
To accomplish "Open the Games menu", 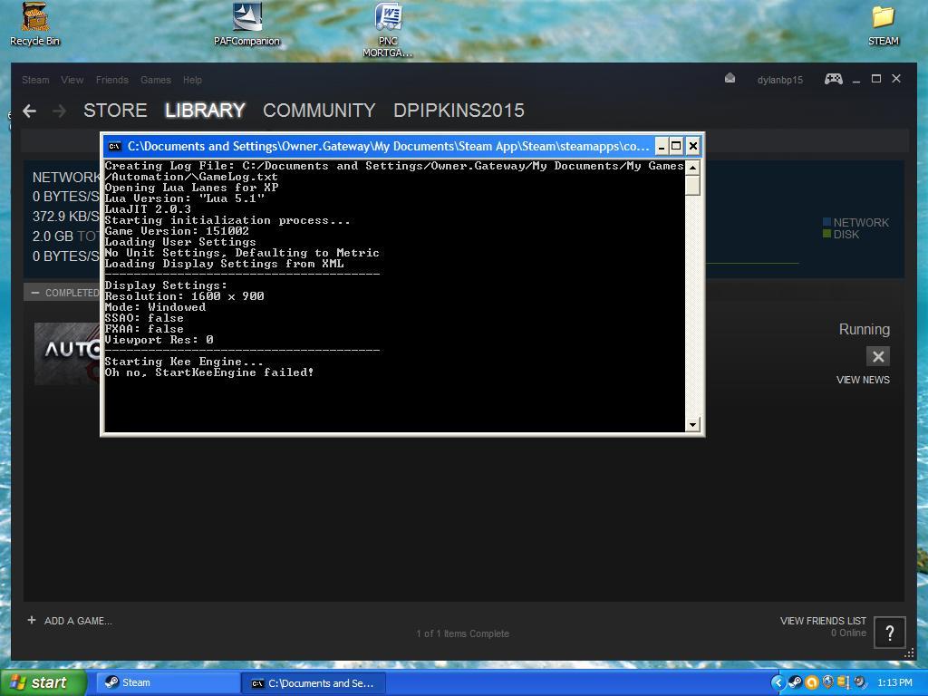I will (155, 80).
